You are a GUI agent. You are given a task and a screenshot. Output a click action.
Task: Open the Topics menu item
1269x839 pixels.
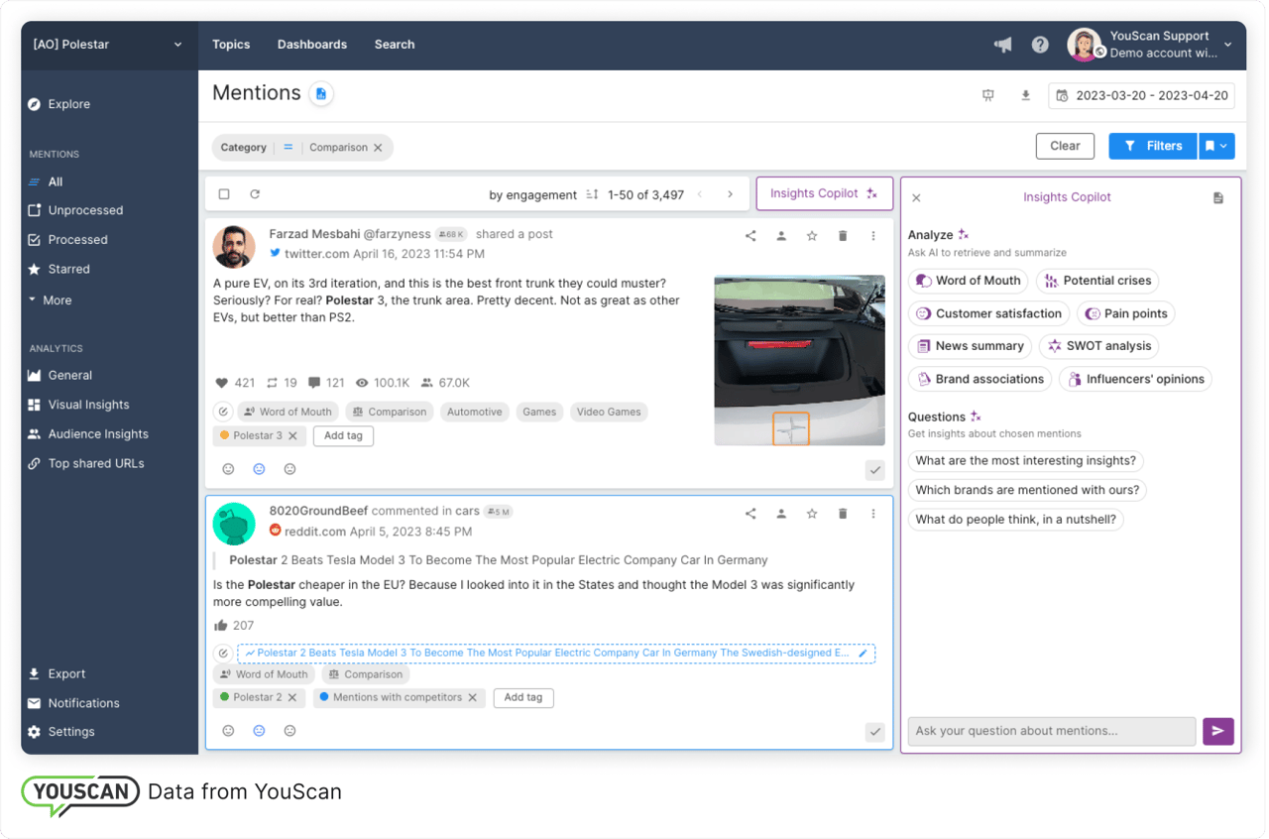click(x=231, y=45)
